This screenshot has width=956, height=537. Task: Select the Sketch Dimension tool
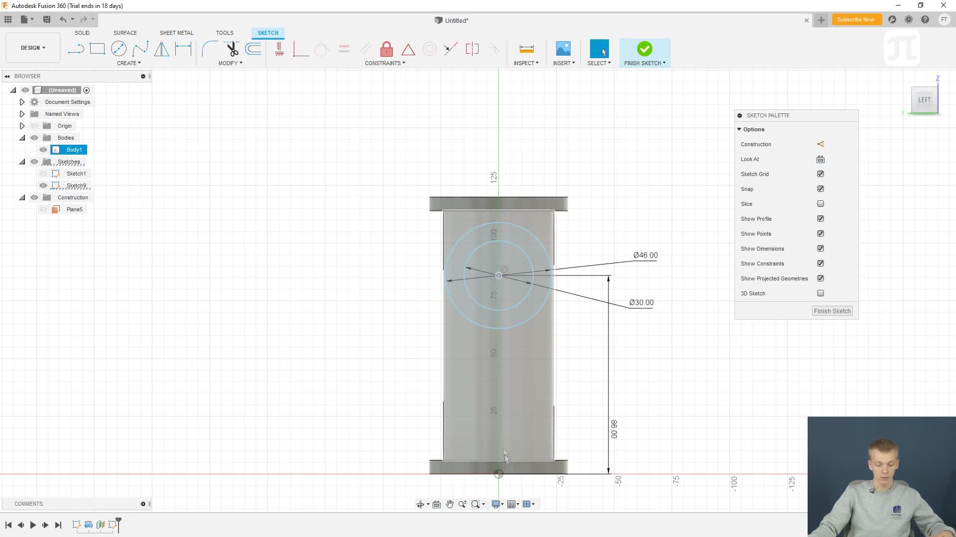pyautogui.click(x=183, y=49)
